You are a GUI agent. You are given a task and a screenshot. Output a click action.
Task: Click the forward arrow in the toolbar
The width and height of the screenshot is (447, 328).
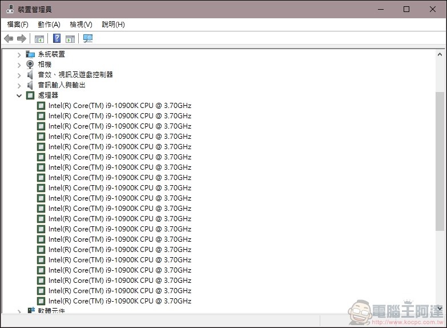[22, 38]
